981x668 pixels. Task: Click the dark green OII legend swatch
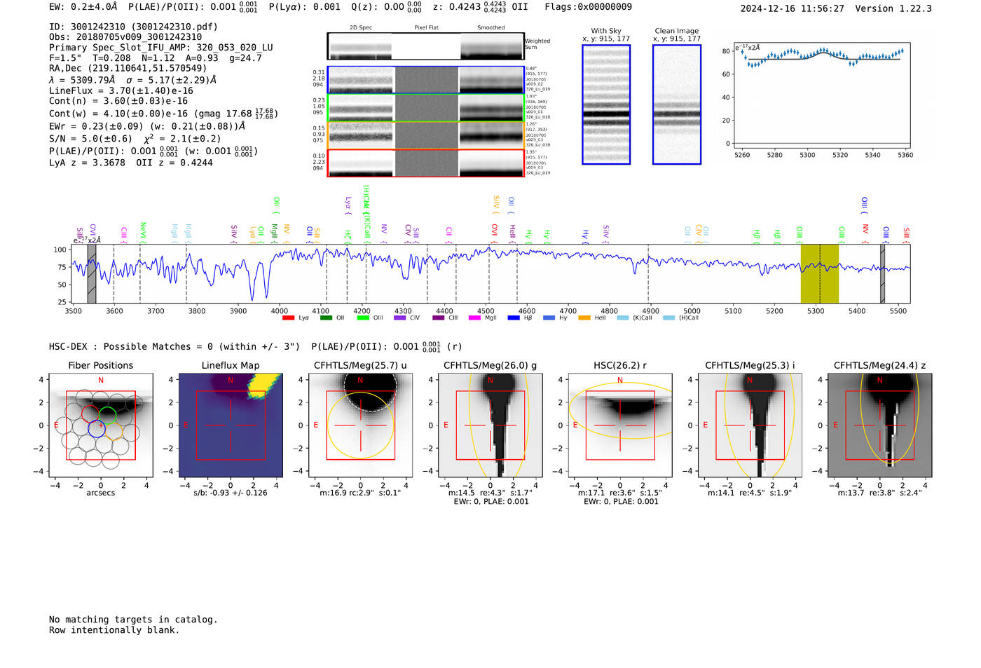(x=325, y=318)
